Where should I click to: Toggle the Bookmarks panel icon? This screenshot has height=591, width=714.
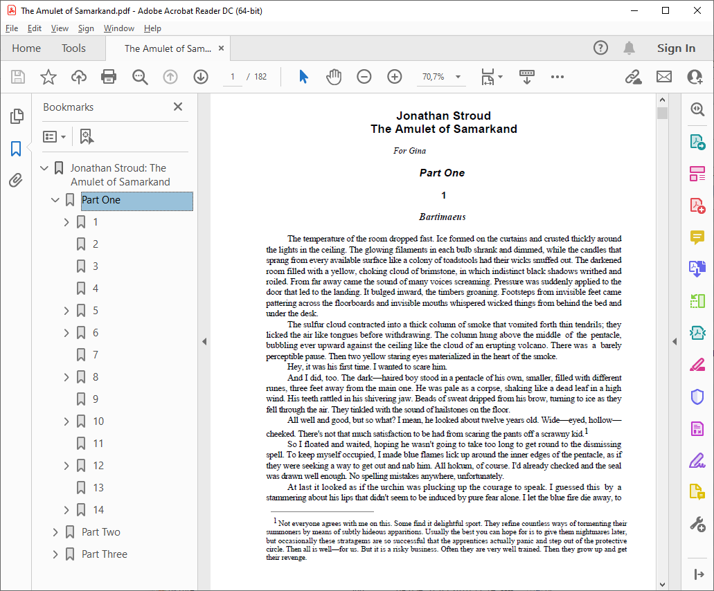(16, 148)
